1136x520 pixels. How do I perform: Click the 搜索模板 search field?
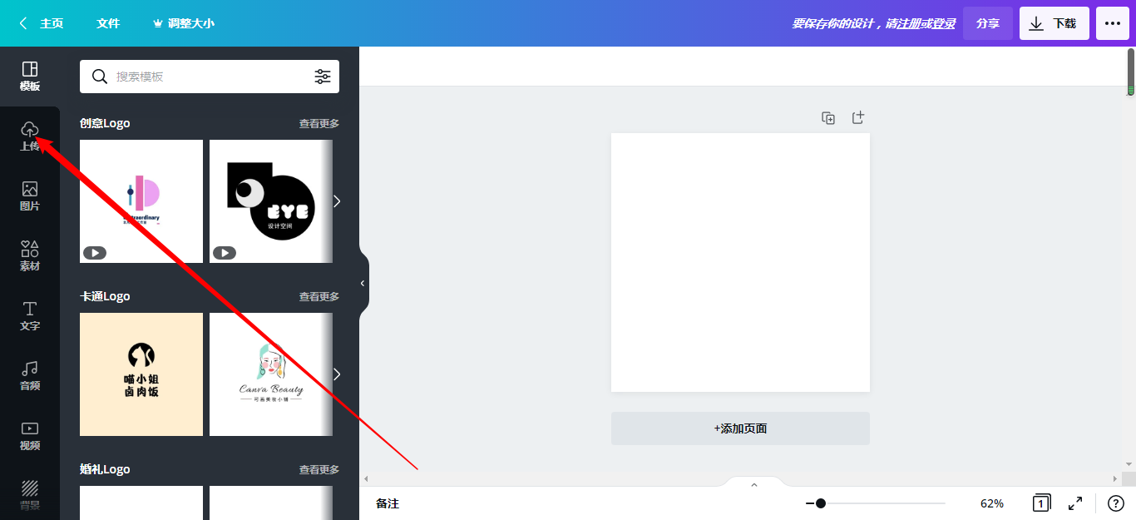[210, 77]
